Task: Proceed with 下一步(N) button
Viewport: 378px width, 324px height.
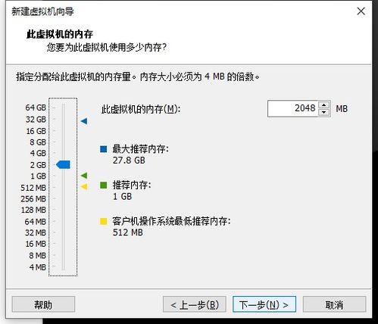Action: 264,304
